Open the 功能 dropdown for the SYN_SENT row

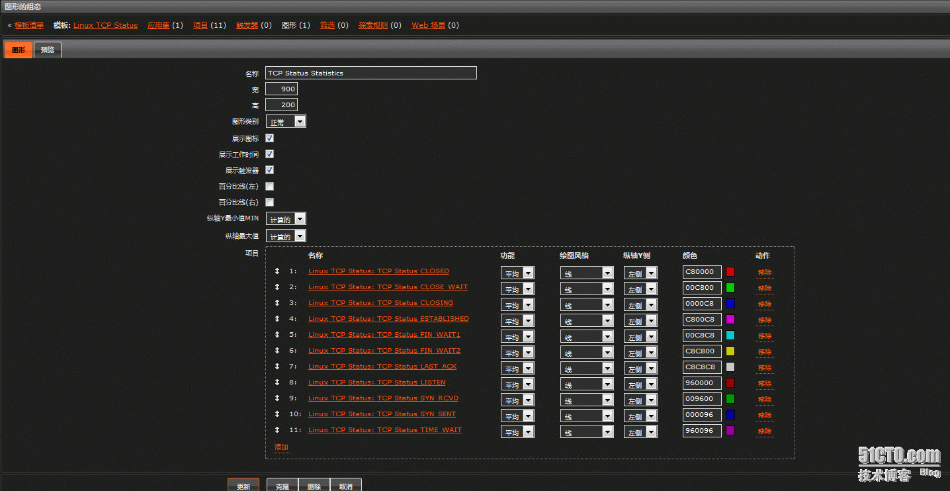click(x=517, y=416)
